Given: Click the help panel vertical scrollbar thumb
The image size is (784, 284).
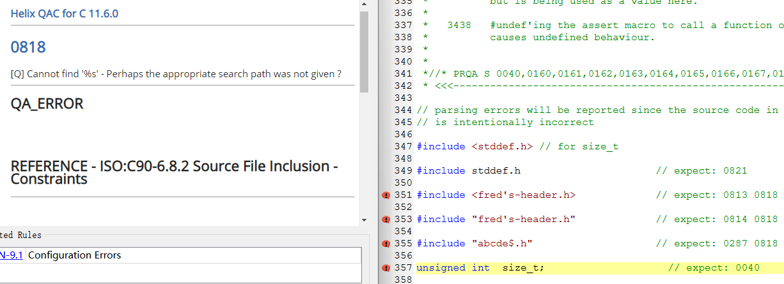Looking at the screenshot, I should coord(364,51).
